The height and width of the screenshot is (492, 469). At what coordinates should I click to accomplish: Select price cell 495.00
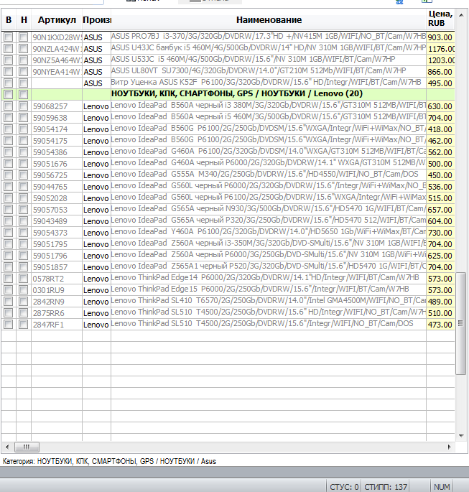tap(440, 83)
